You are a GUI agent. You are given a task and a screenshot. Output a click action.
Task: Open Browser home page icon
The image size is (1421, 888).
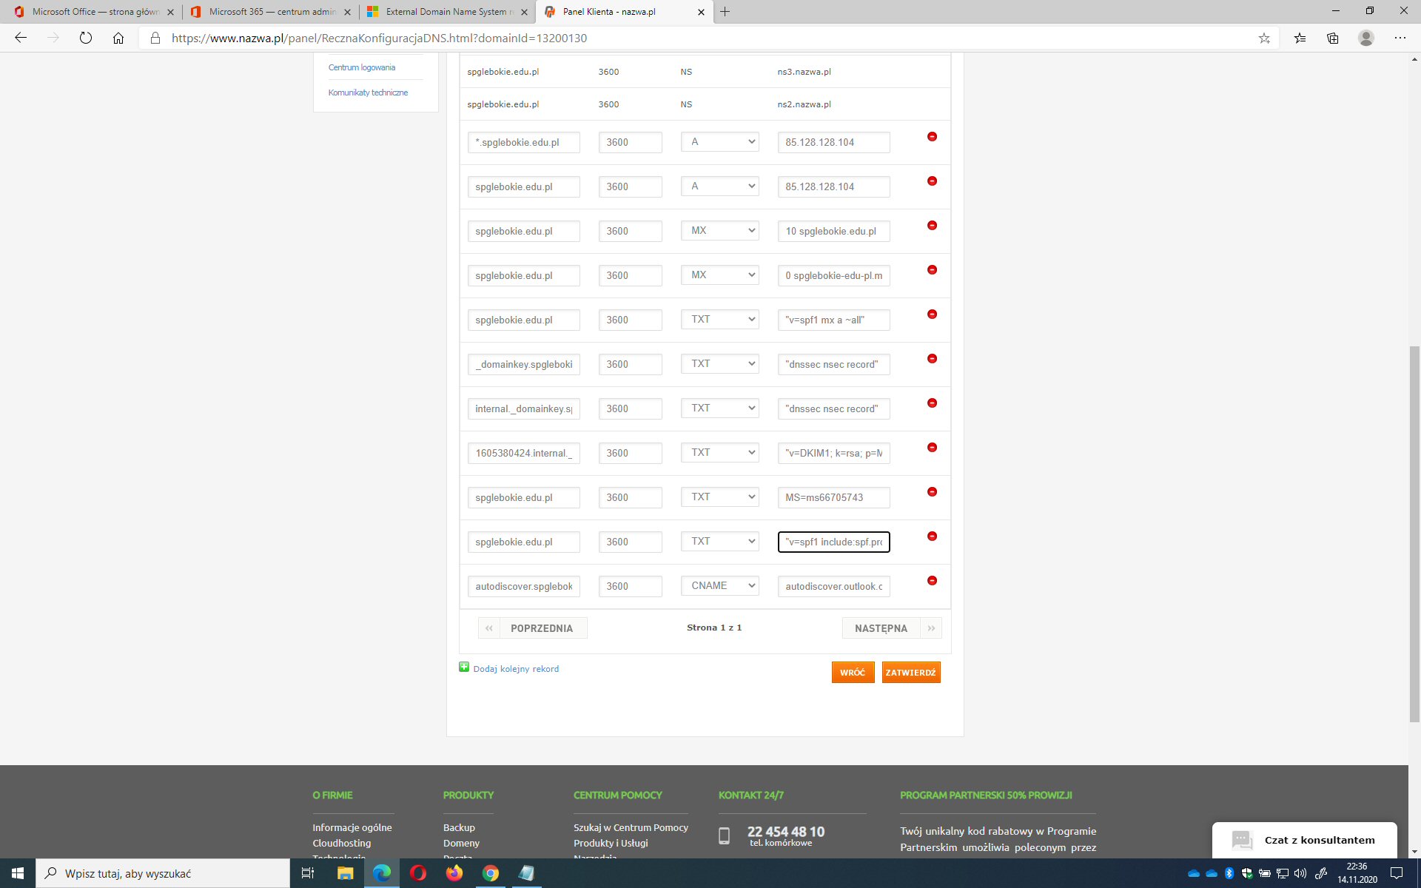coord(118,38)
